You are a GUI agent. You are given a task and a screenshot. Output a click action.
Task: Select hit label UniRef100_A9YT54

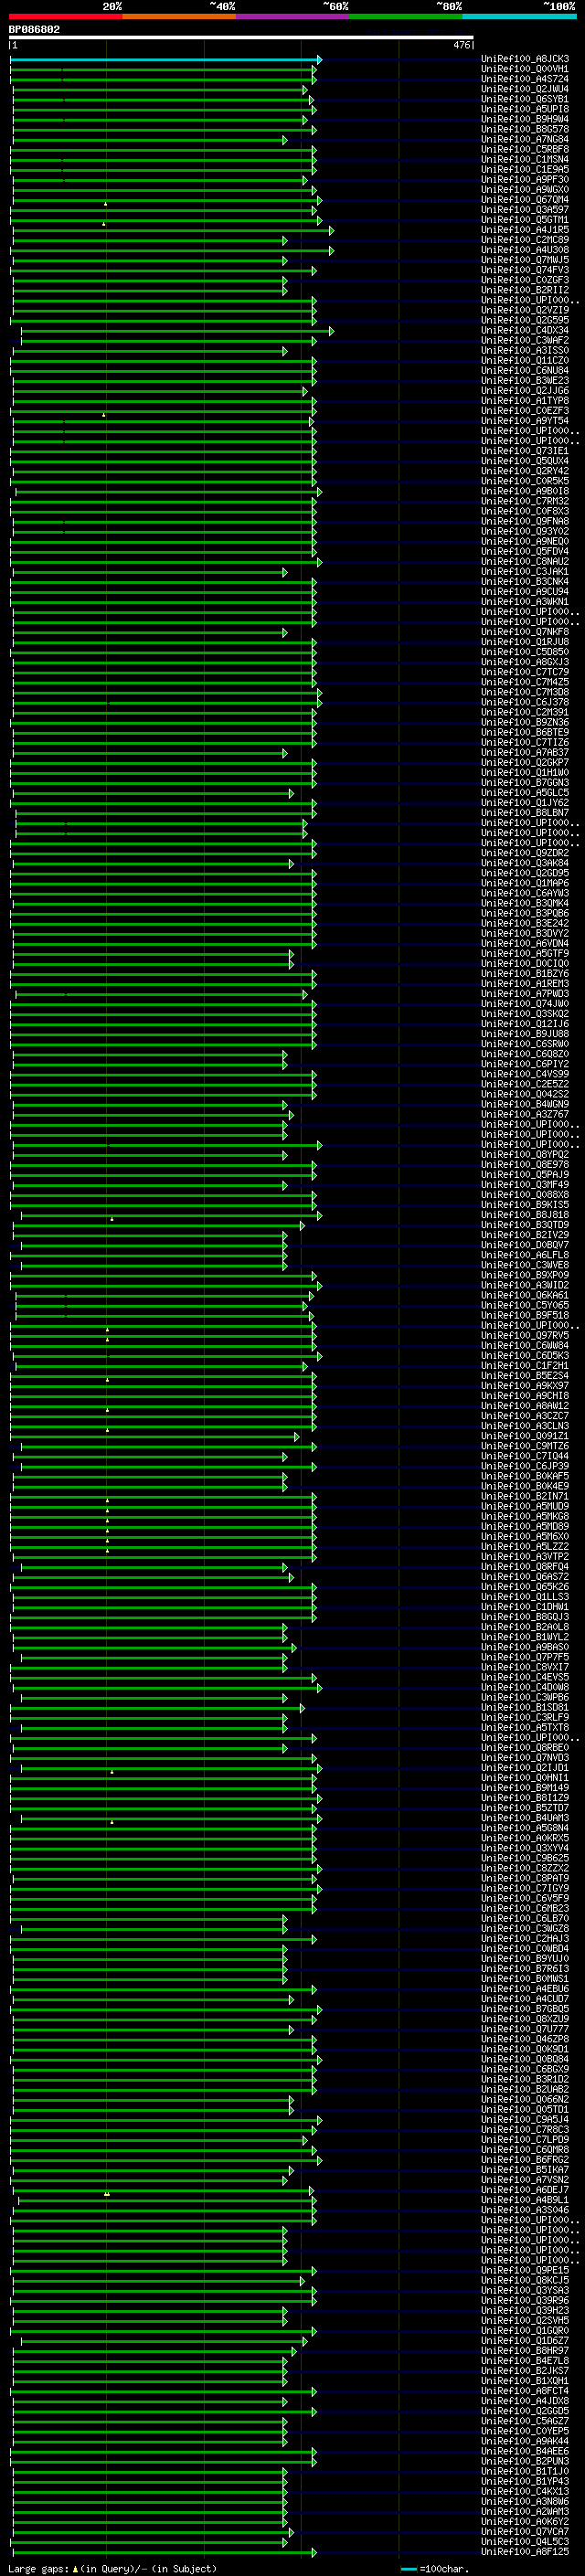pyautogui.click(x=525, y=421)
